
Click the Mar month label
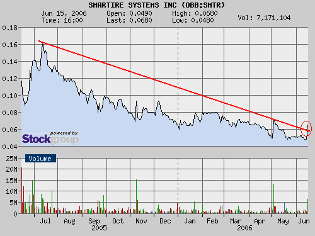pyautogui.click(x=236, y=221)
